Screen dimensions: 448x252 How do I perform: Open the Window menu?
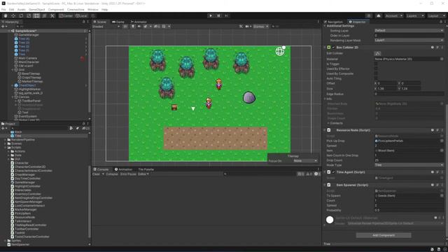(93, 10)
